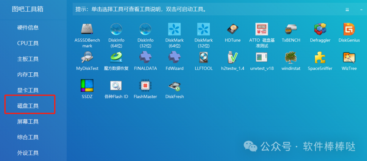The height and width of the screenshot is (161, 367).
Task: Select the FlashMaster chip icon
Action: tap(145, 86)
